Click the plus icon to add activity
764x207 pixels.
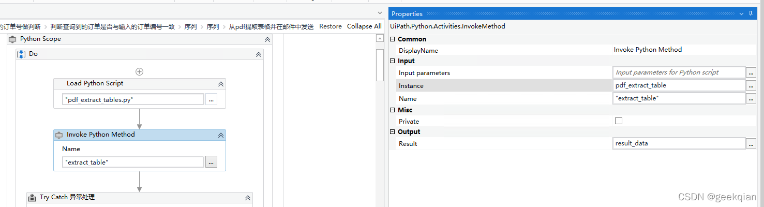coord(140,72)
